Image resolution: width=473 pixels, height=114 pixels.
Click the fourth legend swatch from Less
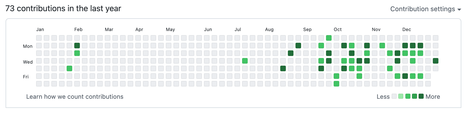tap(415, 96)
